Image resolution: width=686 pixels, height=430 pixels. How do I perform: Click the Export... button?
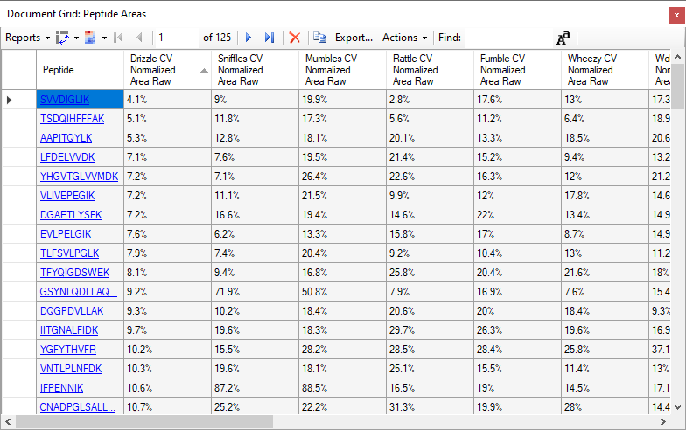click(353, 38)
